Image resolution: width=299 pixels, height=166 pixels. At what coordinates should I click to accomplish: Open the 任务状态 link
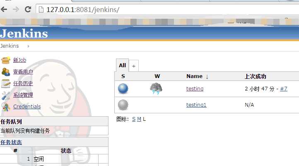[x=11, y=142]
